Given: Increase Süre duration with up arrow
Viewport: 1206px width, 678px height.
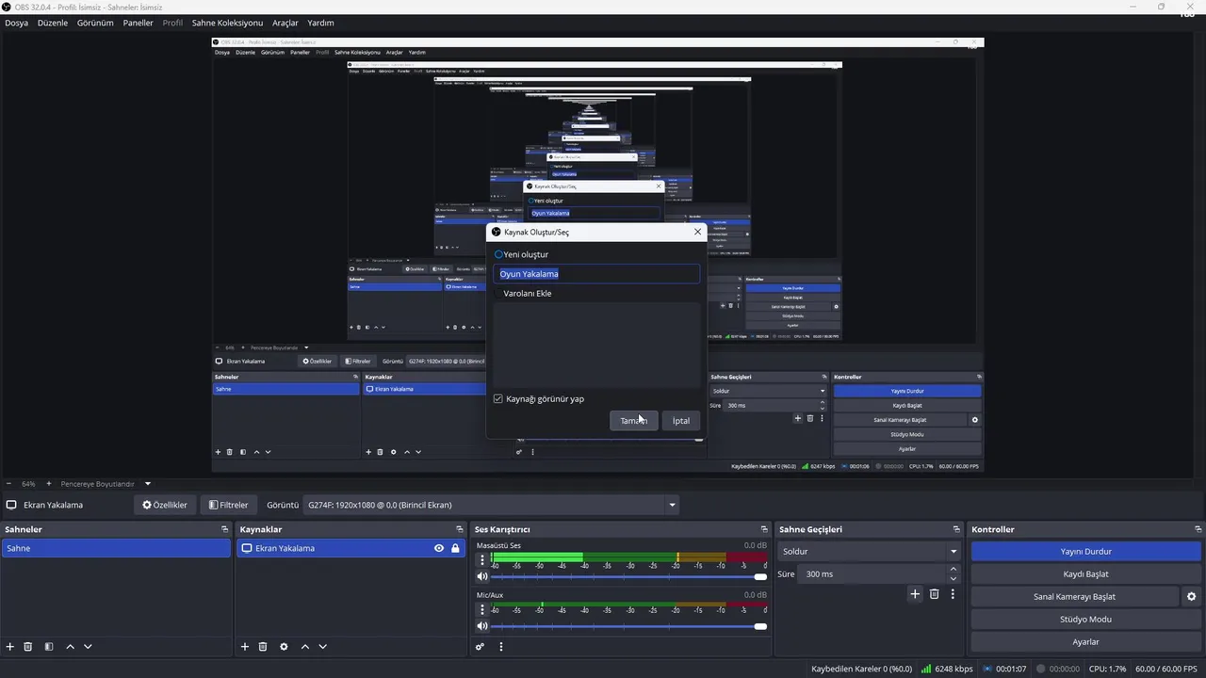Looking at the screenshot, I should (x=953, y=569).
